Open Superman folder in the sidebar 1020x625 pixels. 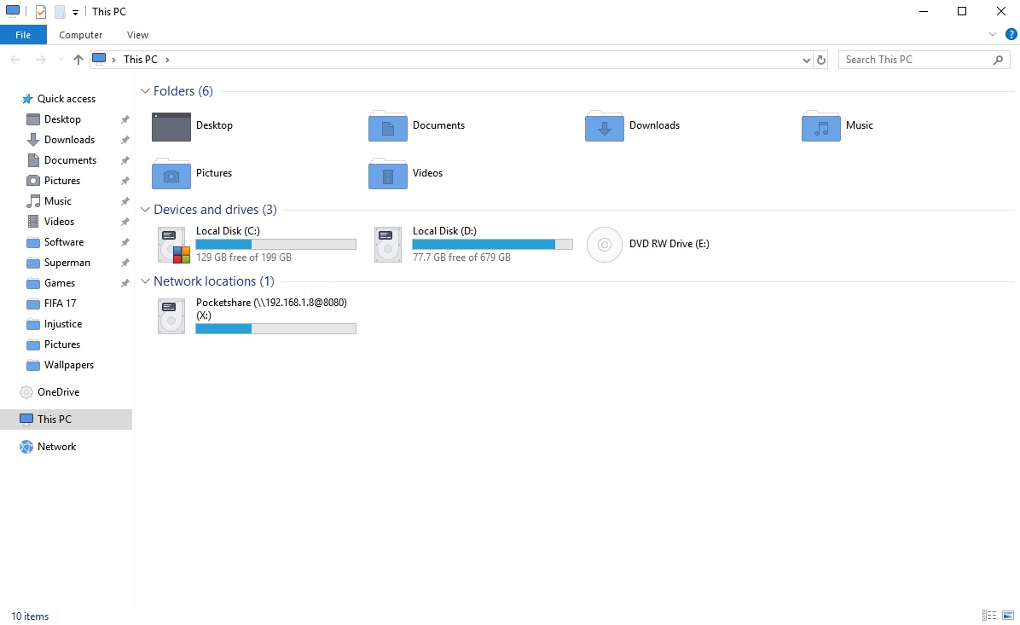[67, 263]
